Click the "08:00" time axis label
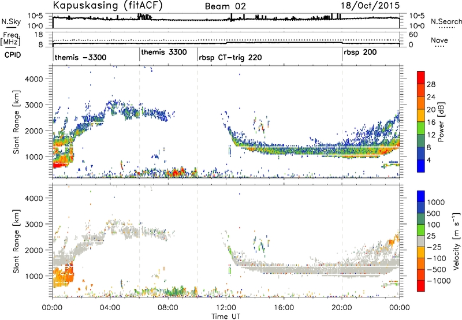Image resolution: width=462 pixels, height=320 pixels. 167,308
